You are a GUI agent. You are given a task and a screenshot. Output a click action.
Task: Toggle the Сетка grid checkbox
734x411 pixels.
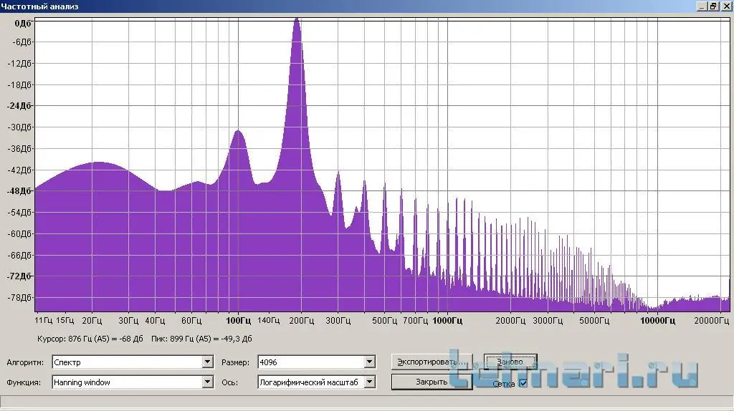tap(523, 383)
